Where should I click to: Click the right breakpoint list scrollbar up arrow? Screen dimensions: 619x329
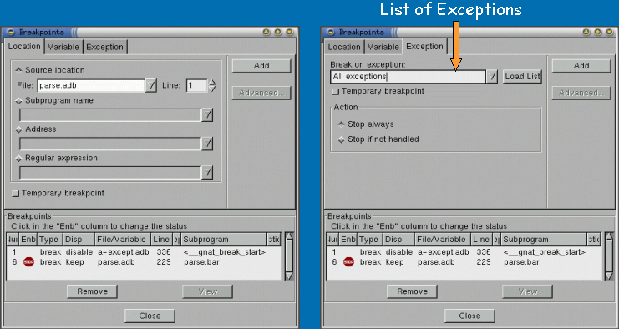tap(609, 236)
